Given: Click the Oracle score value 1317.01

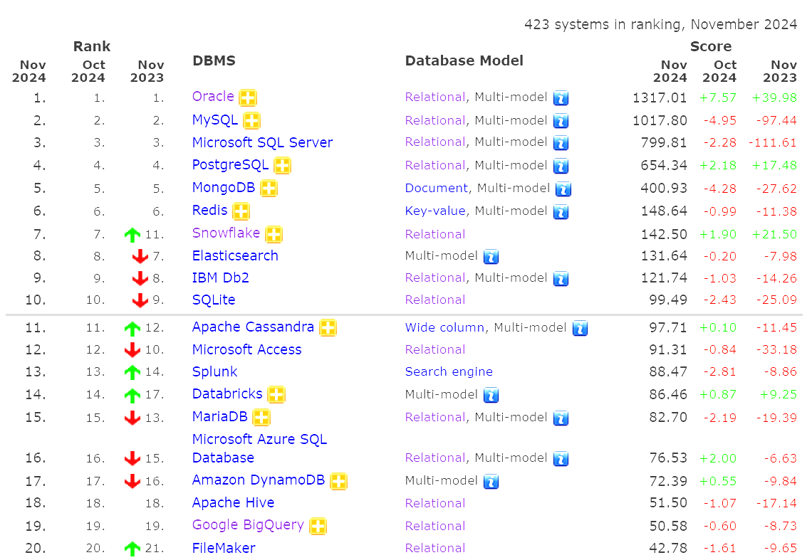Looking at the screenshot, I should pos(660,97).
